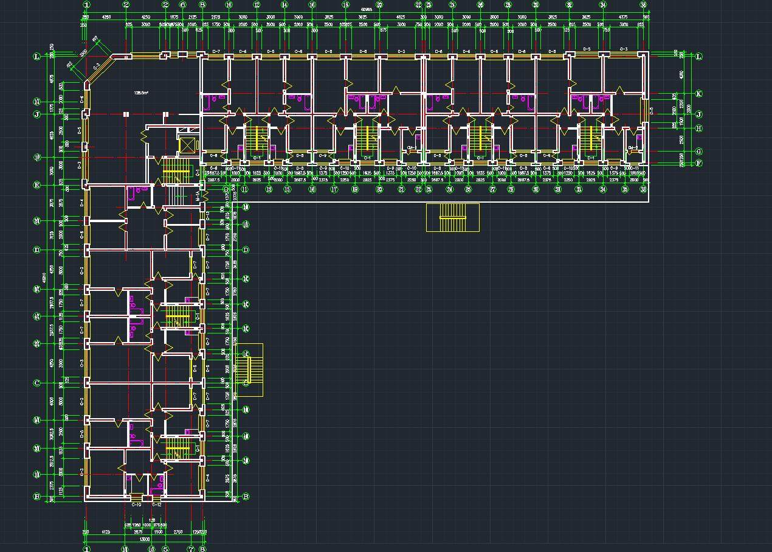Screen dimensions: 772x552
Task: Select the exterior stair below the north wing
Action: (452, 218)
